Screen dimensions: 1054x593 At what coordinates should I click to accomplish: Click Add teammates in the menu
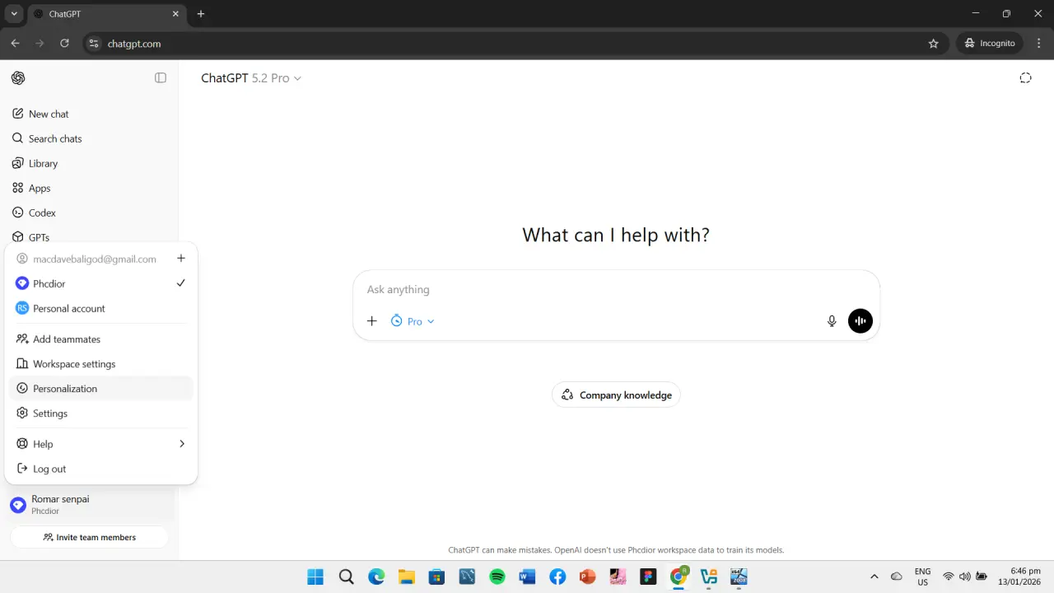(x=100, y=339)
